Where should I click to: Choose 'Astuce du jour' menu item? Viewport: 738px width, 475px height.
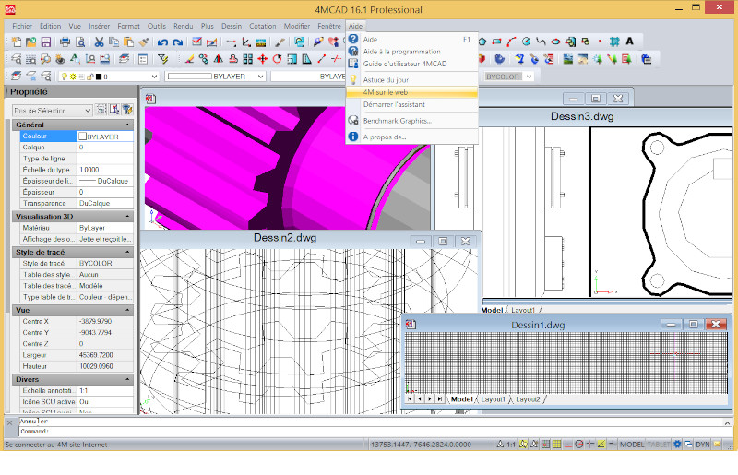tap(411, 80)
